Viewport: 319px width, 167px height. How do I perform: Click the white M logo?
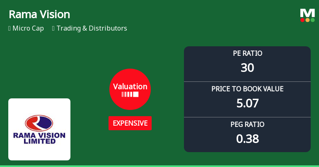pos(307,13)
